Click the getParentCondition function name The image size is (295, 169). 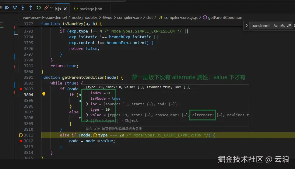[83, 78]
